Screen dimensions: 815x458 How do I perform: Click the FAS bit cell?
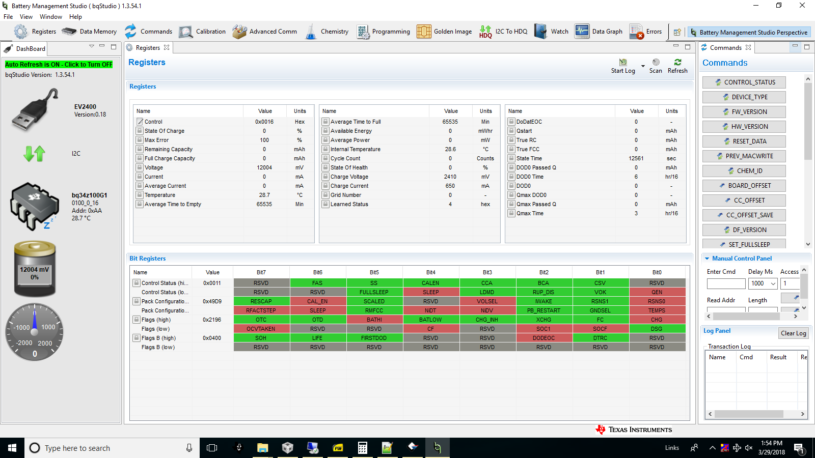pos(318,283)
